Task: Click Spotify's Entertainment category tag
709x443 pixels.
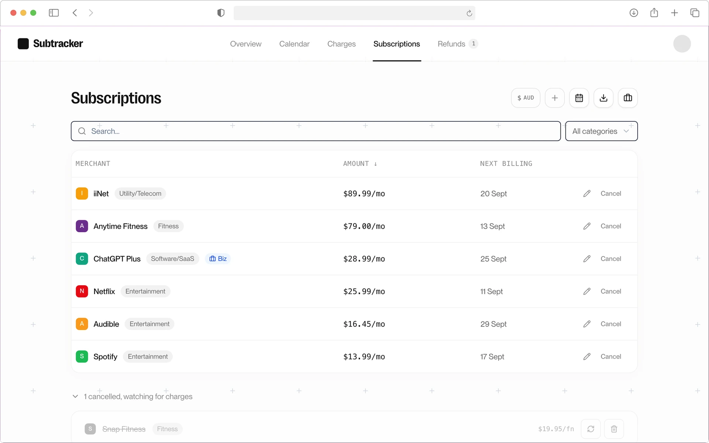Action: (x=148, y=357)
